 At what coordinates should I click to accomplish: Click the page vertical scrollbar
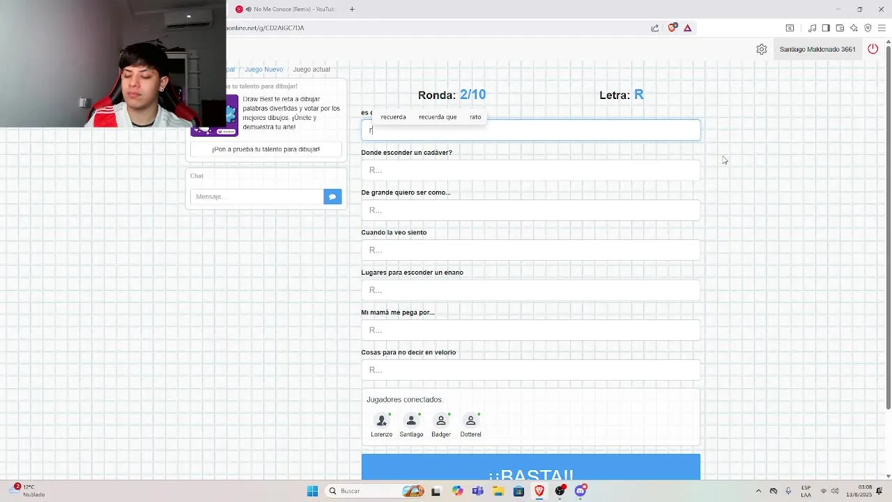point(888,227)
